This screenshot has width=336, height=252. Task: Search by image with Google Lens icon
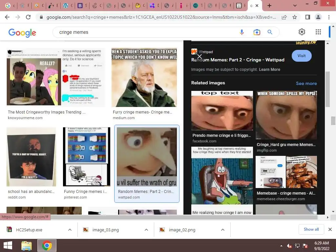click(x=257, y=32)
